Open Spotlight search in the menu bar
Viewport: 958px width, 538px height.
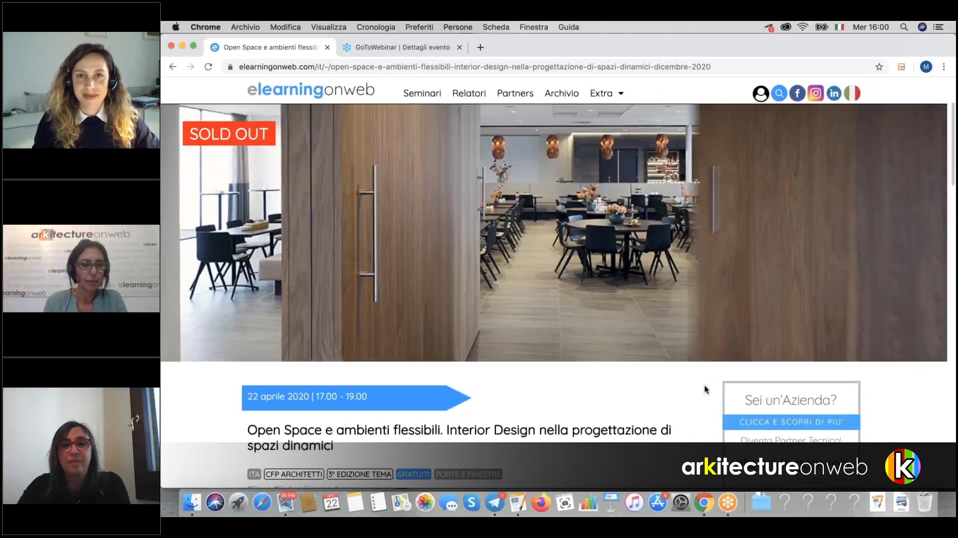coord(904,27)
